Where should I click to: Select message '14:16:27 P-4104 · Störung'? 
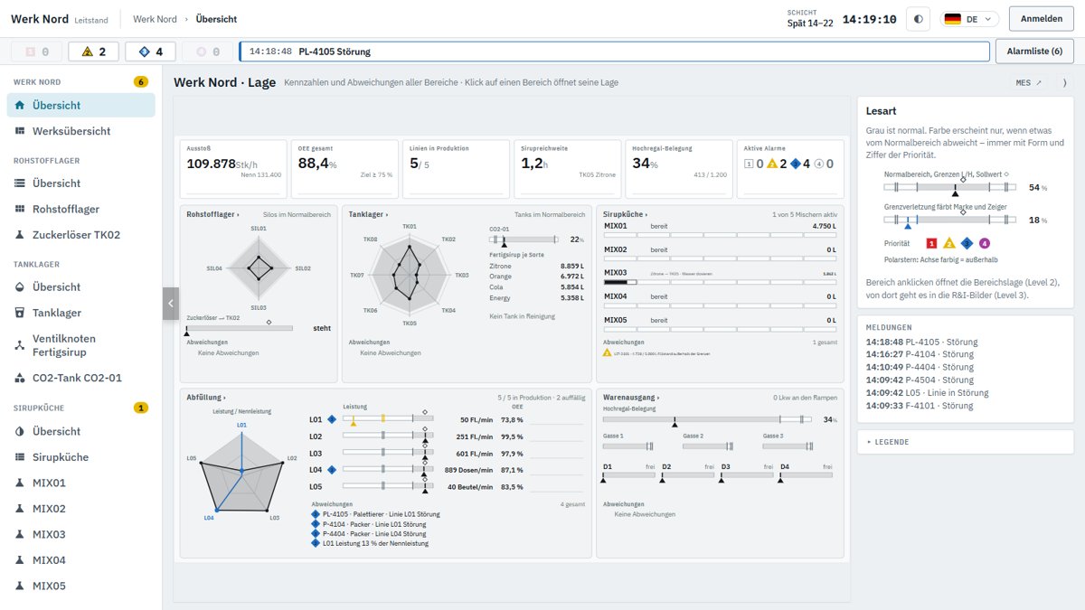pyautogui.click(x=920, y=355)
